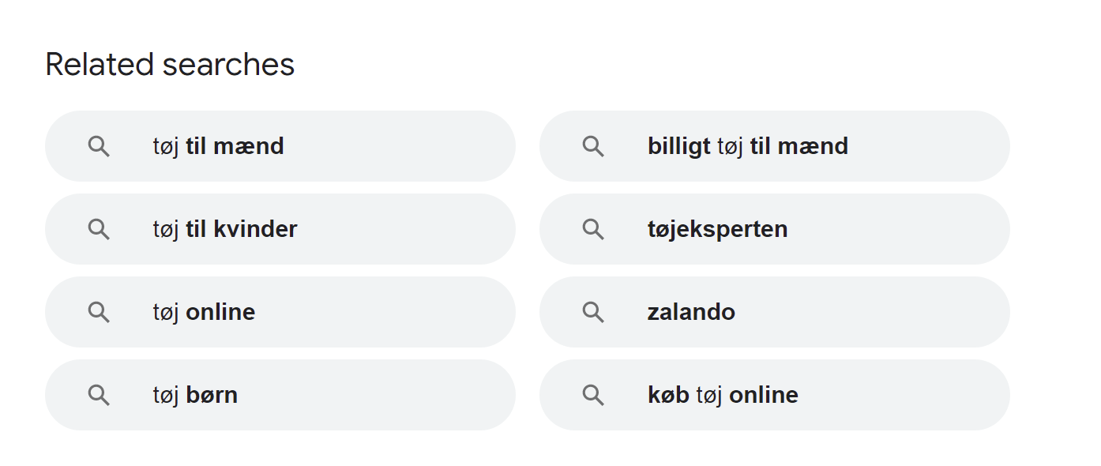Viewport: 1101px width, 466px height.
Task: Click the magnifier icon beside 'tøj børn'
Action: point(99,395)
